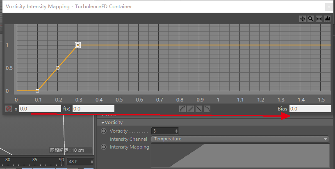Apply the linear rising curve preset
Viewport: 335px width, 169px height.
191,109
